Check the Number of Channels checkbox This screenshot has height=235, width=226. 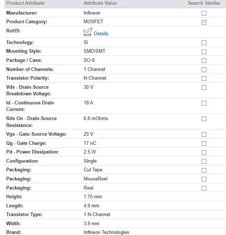coord(204,69)
